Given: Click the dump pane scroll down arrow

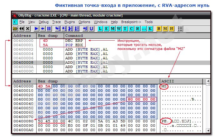Looking at the screenshot, I should pyautogui.click(x=208, y=130).
